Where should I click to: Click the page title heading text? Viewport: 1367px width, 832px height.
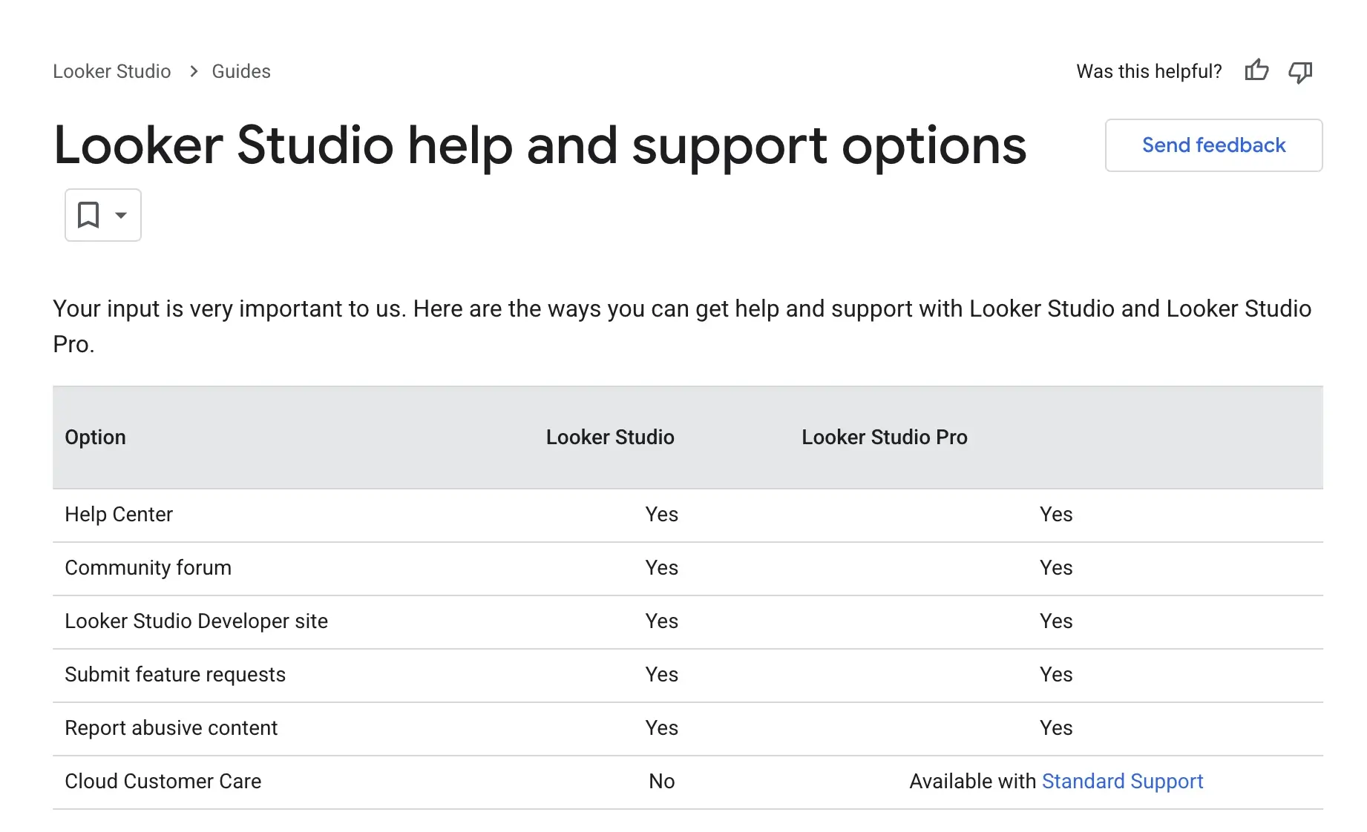[x=540, y=145]
